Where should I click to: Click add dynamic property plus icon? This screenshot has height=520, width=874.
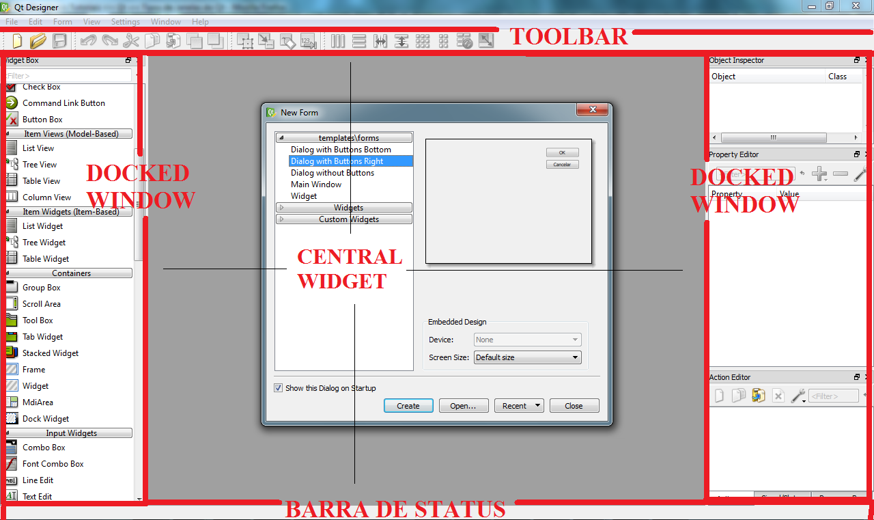pyautogui.click(x=820, y=174)
